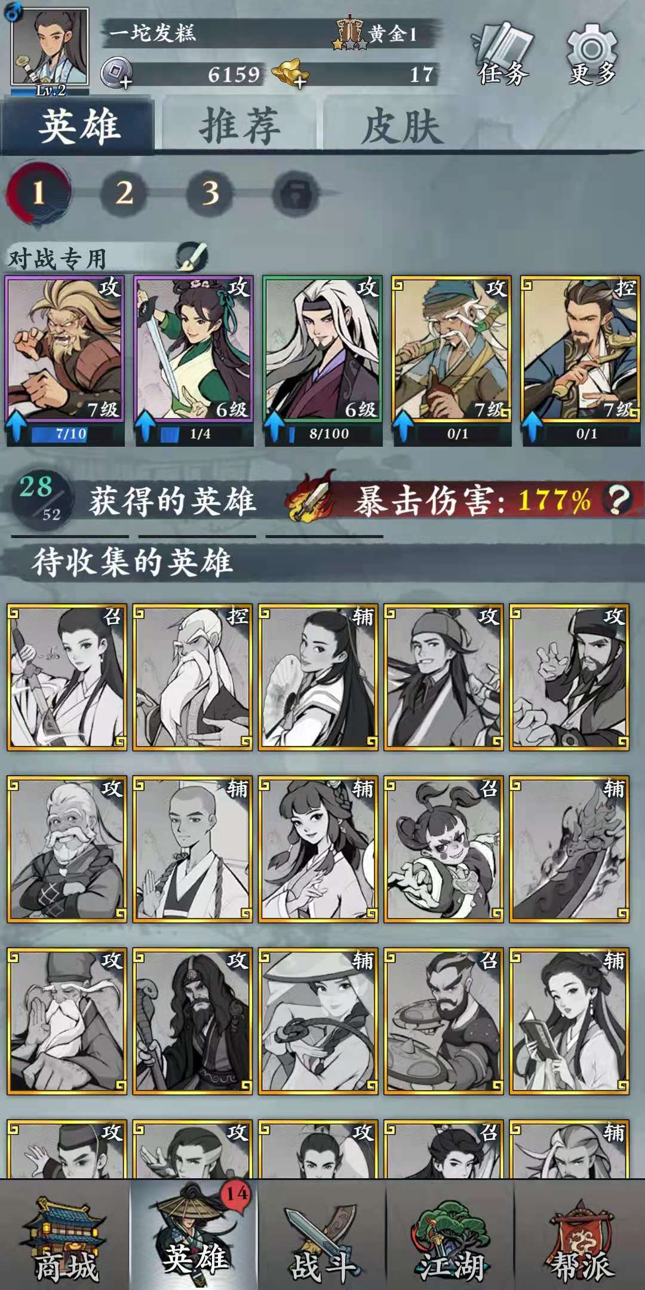This screenshot has height=1290, width=645.
Task: Switch to the 皮肤 tab
Action: coord(403,126)
